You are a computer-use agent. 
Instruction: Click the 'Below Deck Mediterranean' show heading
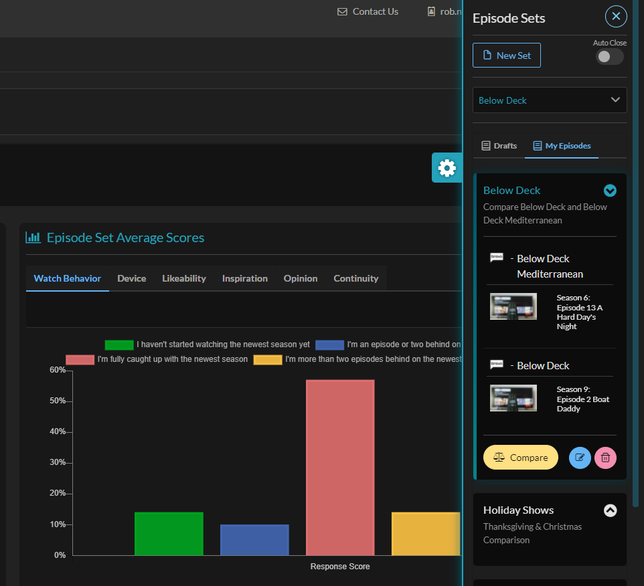tap(550, 266)
